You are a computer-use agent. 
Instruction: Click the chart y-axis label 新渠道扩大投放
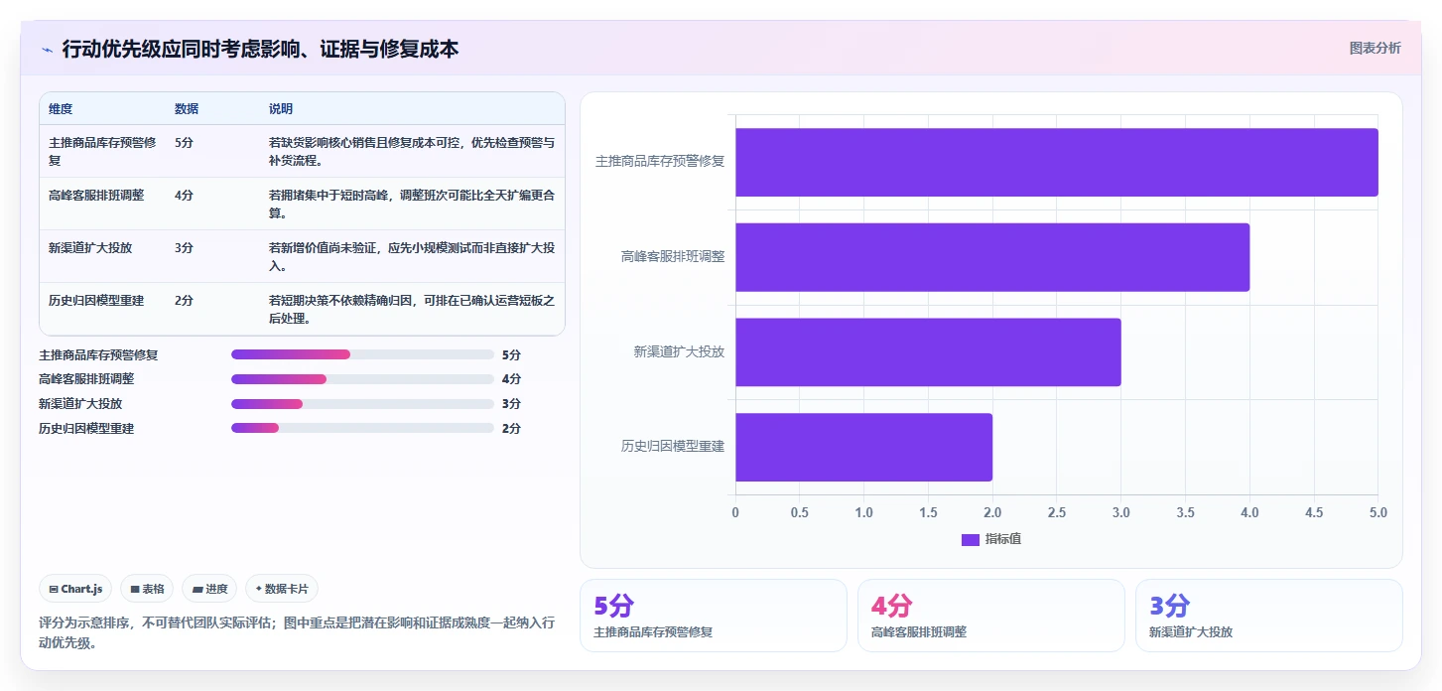[679, 351]
